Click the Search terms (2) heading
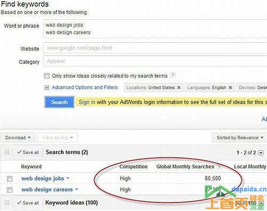This screenshot has height=211, width=267. tap(67, 152)
